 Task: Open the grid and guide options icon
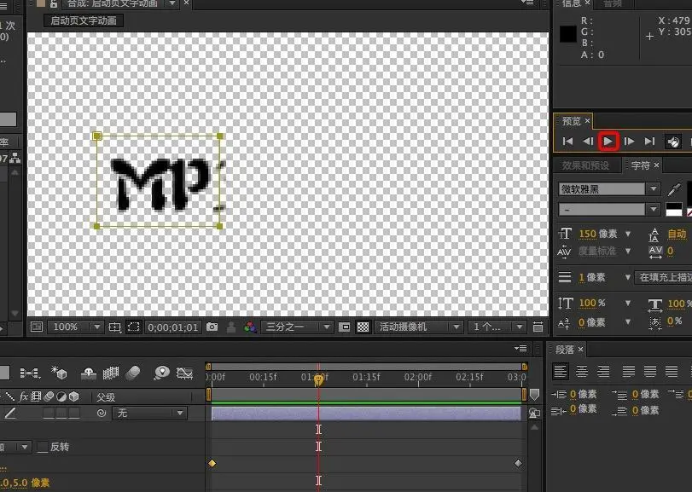tap(114, 327)
